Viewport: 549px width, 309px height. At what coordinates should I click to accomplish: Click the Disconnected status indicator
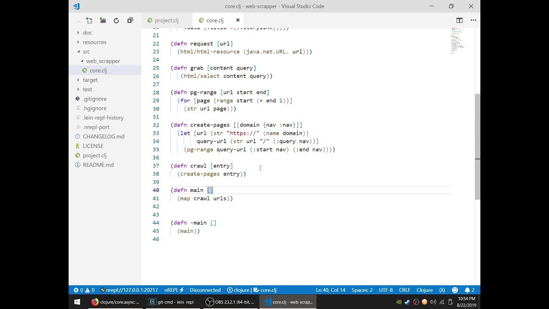[x=205, y=290]
